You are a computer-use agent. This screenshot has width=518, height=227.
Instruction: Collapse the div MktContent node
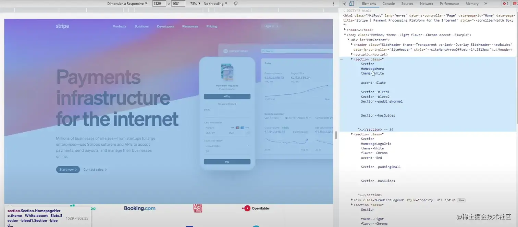(348, 40)
